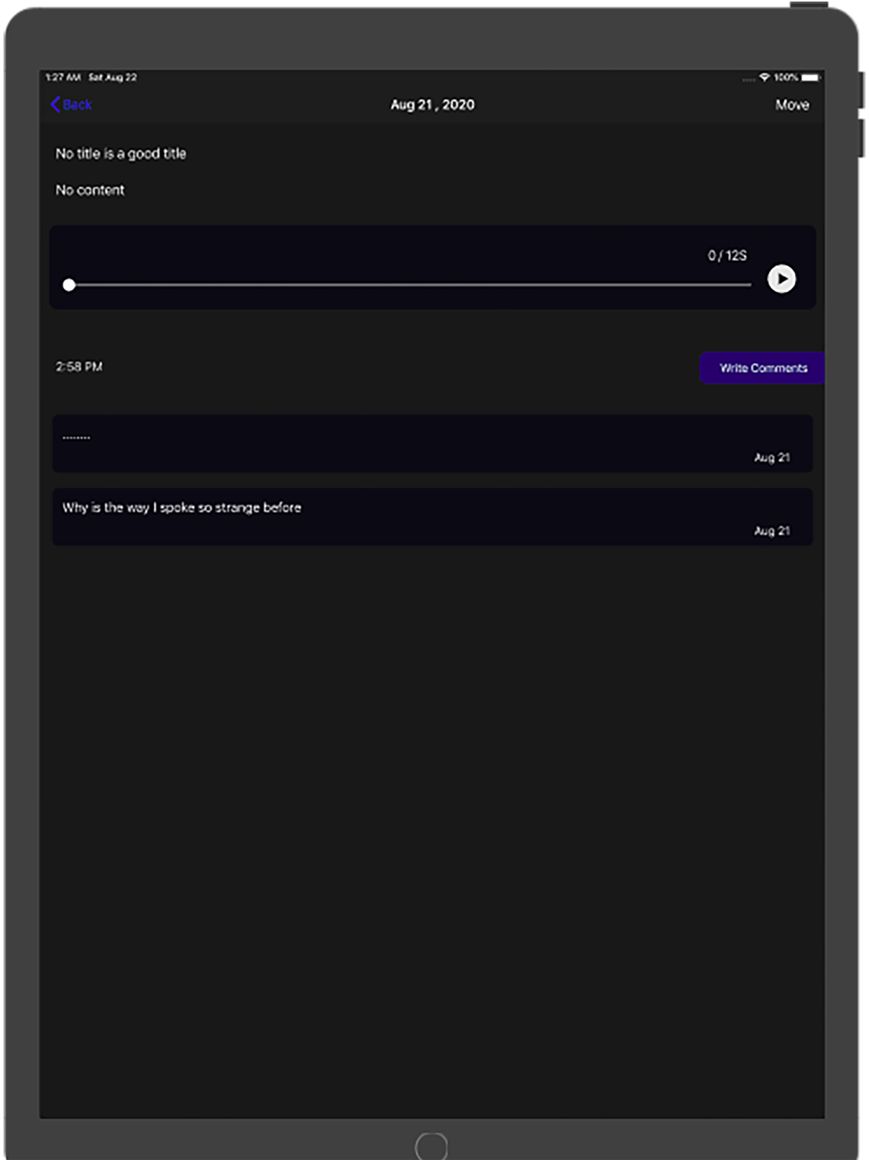Open the Move option in the header
869x1160 pixels.
[x=792, y=104]
